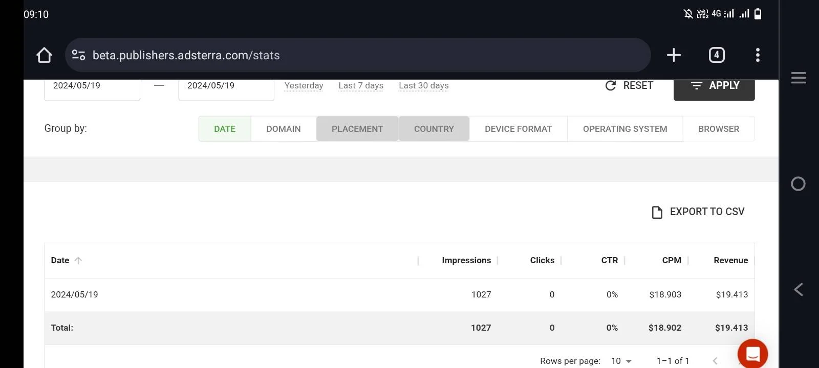Click the Date column sort arrow
Screen dimensions: 819x368
(x=78, y=261)
